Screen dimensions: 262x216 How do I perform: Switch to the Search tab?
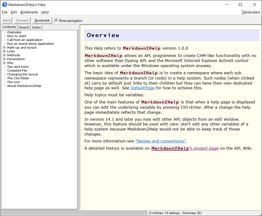[24, 28]
